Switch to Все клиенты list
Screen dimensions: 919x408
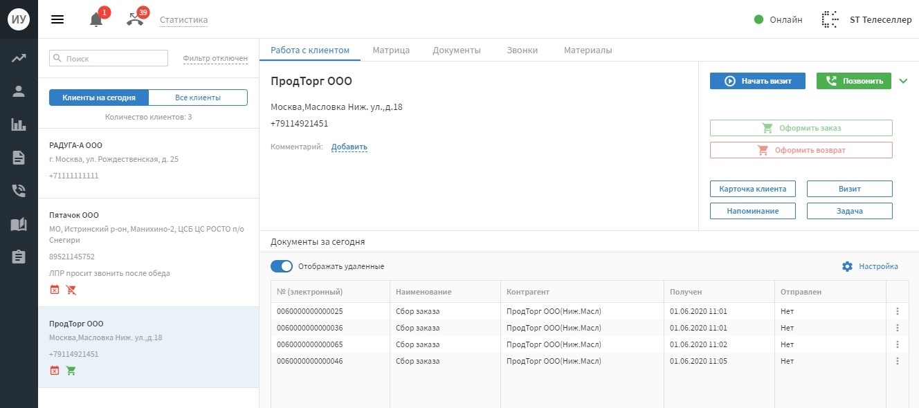[x=198, y=98]
